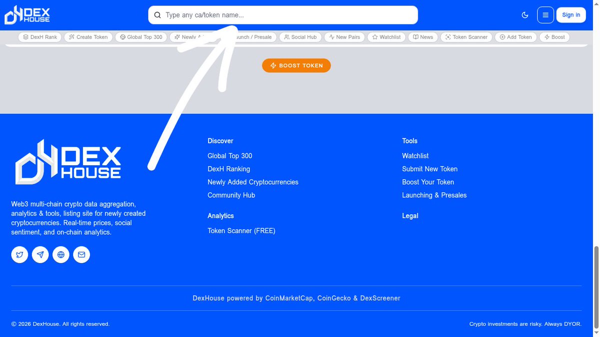Click the orange Boost Token button
This screenshot has width=600, height=337.
point(296,65)
